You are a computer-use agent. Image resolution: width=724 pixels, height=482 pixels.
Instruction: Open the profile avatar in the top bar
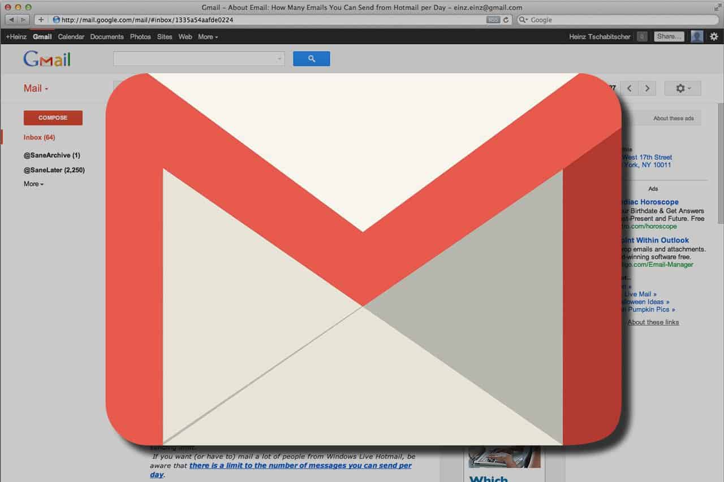pyautogui.click(x=696, y=36)
